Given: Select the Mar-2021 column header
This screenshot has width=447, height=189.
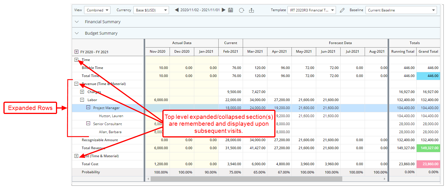Looking at the screenshot, I should 255,52.
